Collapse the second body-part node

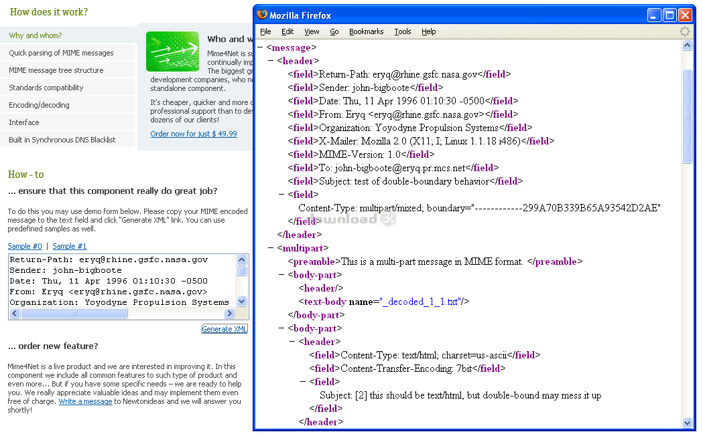pyautogui.click(x=281, y=328)
